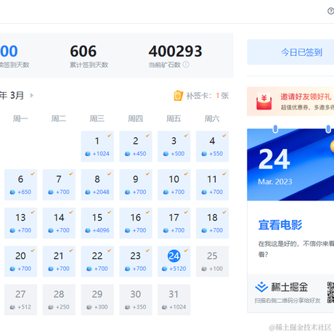Select calendar day 4 with +550

point(212,147)
